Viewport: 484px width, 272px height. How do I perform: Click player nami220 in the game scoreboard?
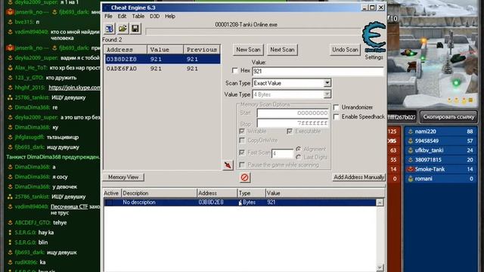(440, 131)
